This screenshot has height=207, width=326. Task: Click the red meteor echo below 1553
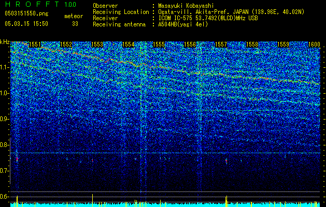click(93, 160)
